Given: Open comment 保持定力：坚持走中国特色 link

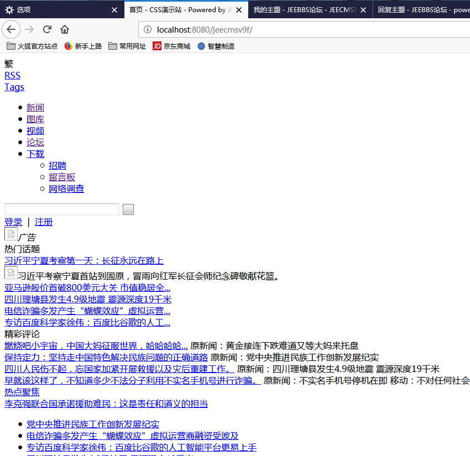Looking at the screenshot, I should click(106, 358).
